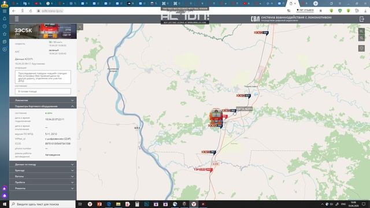Expand the Данные по поезду section
370x208 pixels.
coord(43,164)
